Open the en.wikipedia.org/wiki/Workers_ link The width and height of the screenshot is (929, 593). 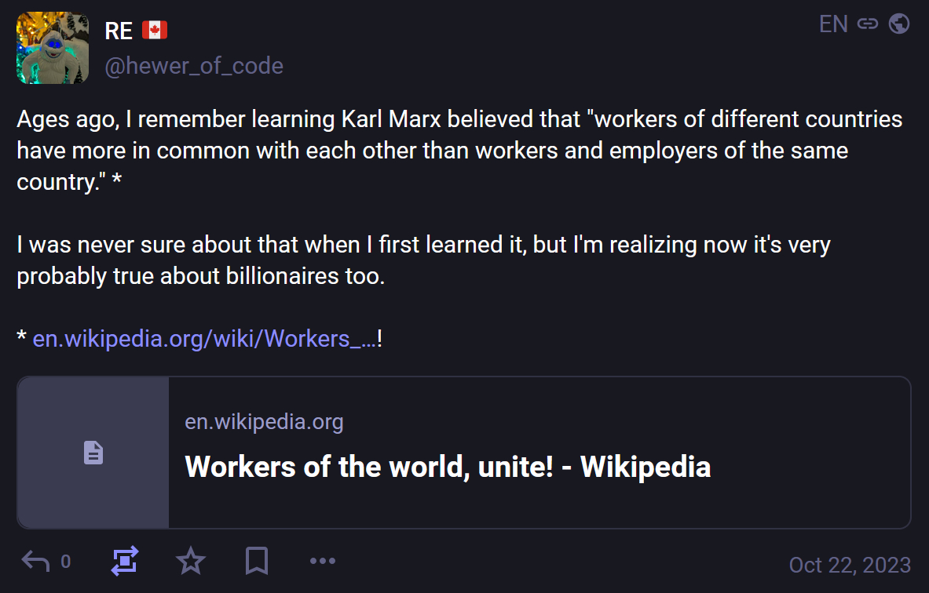pyautogui.click(x=204, y=339)
